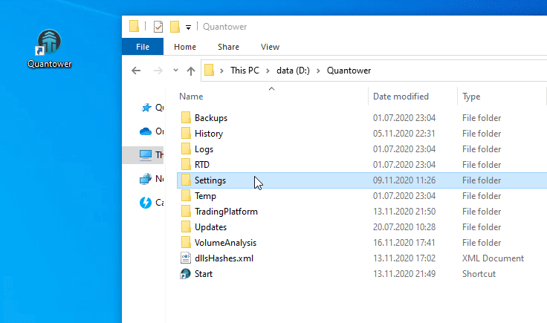Select the VolumeAnalysis folder
The height and width of the screenshot is (323, 547).
point(225,243)
